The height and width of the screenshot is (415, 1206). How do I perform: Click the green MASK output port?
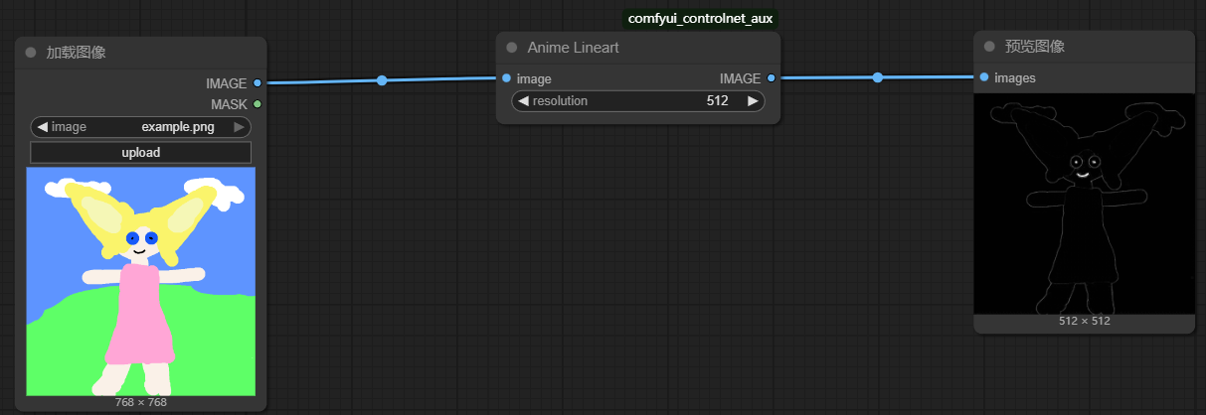(x=258, y=104)
